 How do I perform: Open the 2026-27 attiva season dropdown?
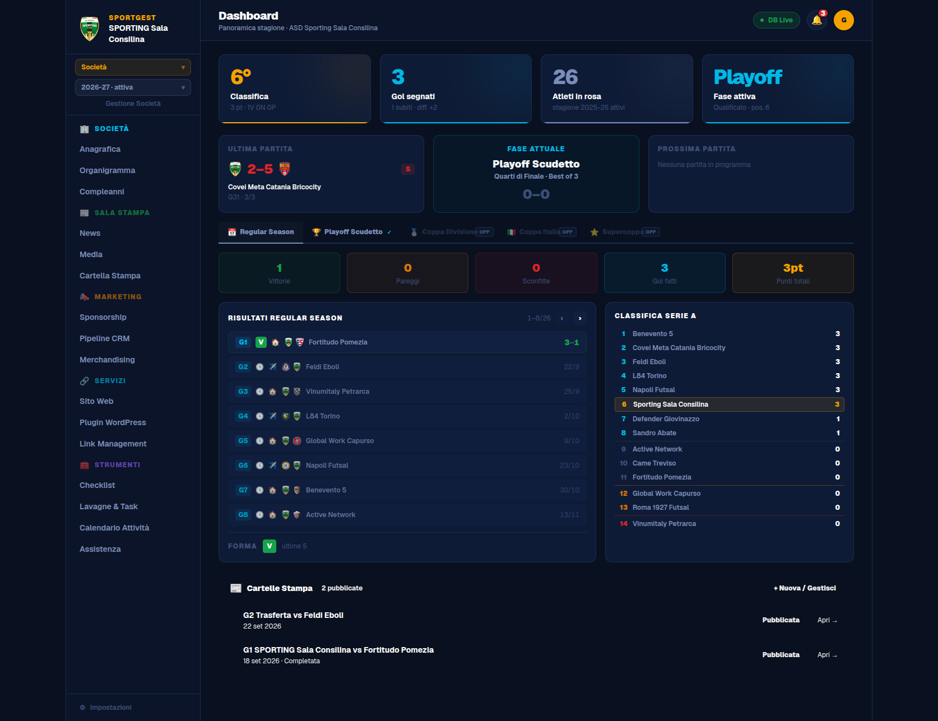pyautogui.click(x=133, y=87)
